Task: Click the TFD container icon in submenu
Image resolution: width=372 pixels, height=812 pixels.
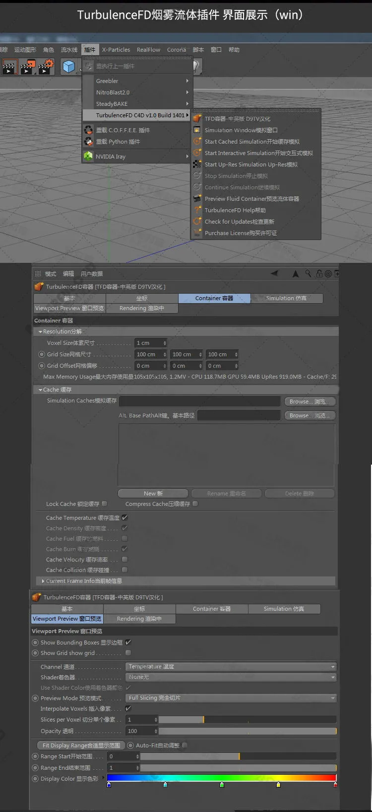Action: coord(197,119)
